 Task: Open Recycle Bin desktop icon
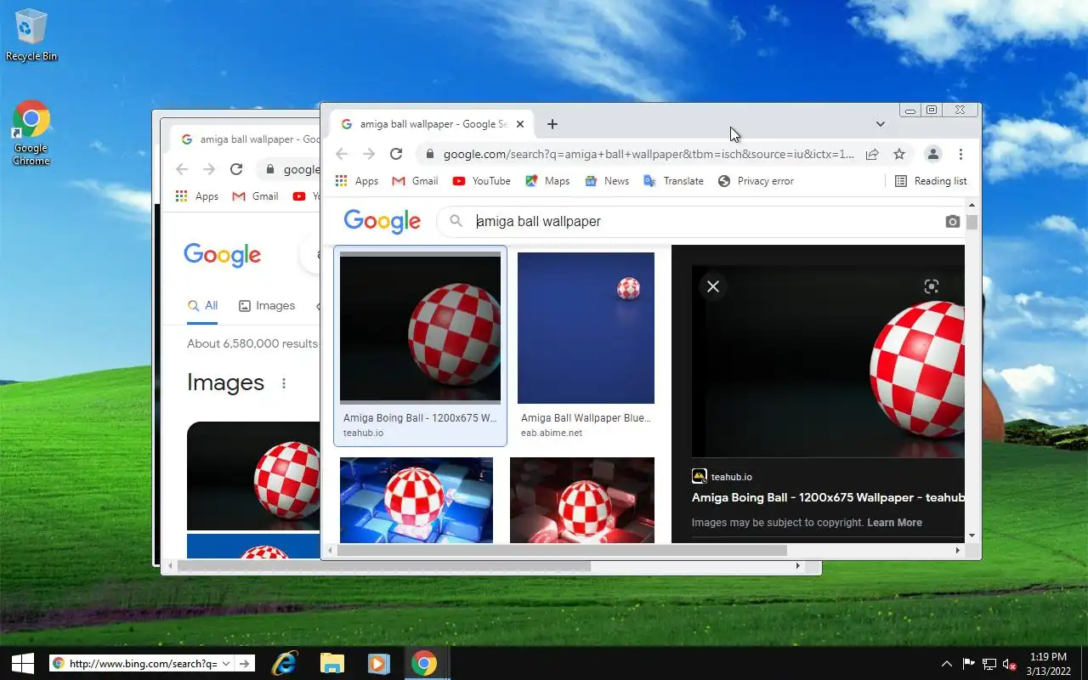31,35
